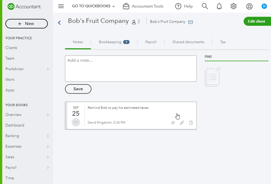Click the blue D account avatar
This screenshot has width=271, height=184.
tap(264, 6)
